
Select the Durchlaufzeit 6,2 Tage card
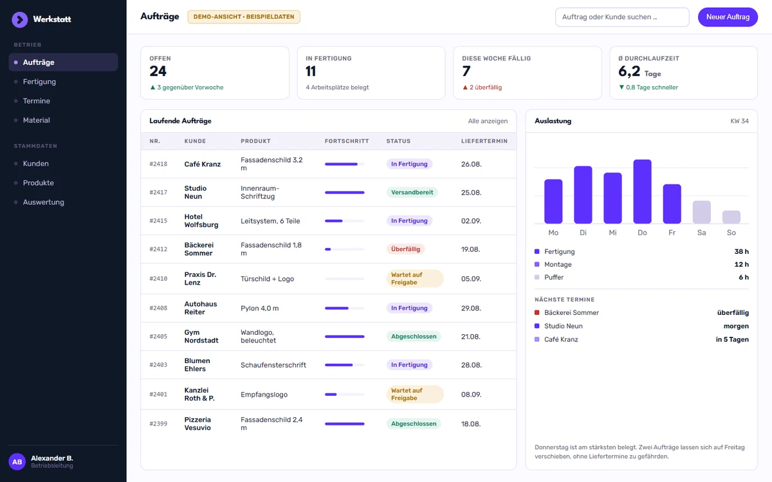(684, 73)
